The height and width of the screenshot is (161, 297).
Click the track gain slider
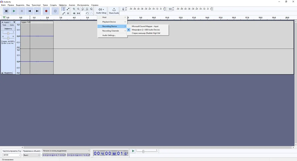(x=8, y=33)
